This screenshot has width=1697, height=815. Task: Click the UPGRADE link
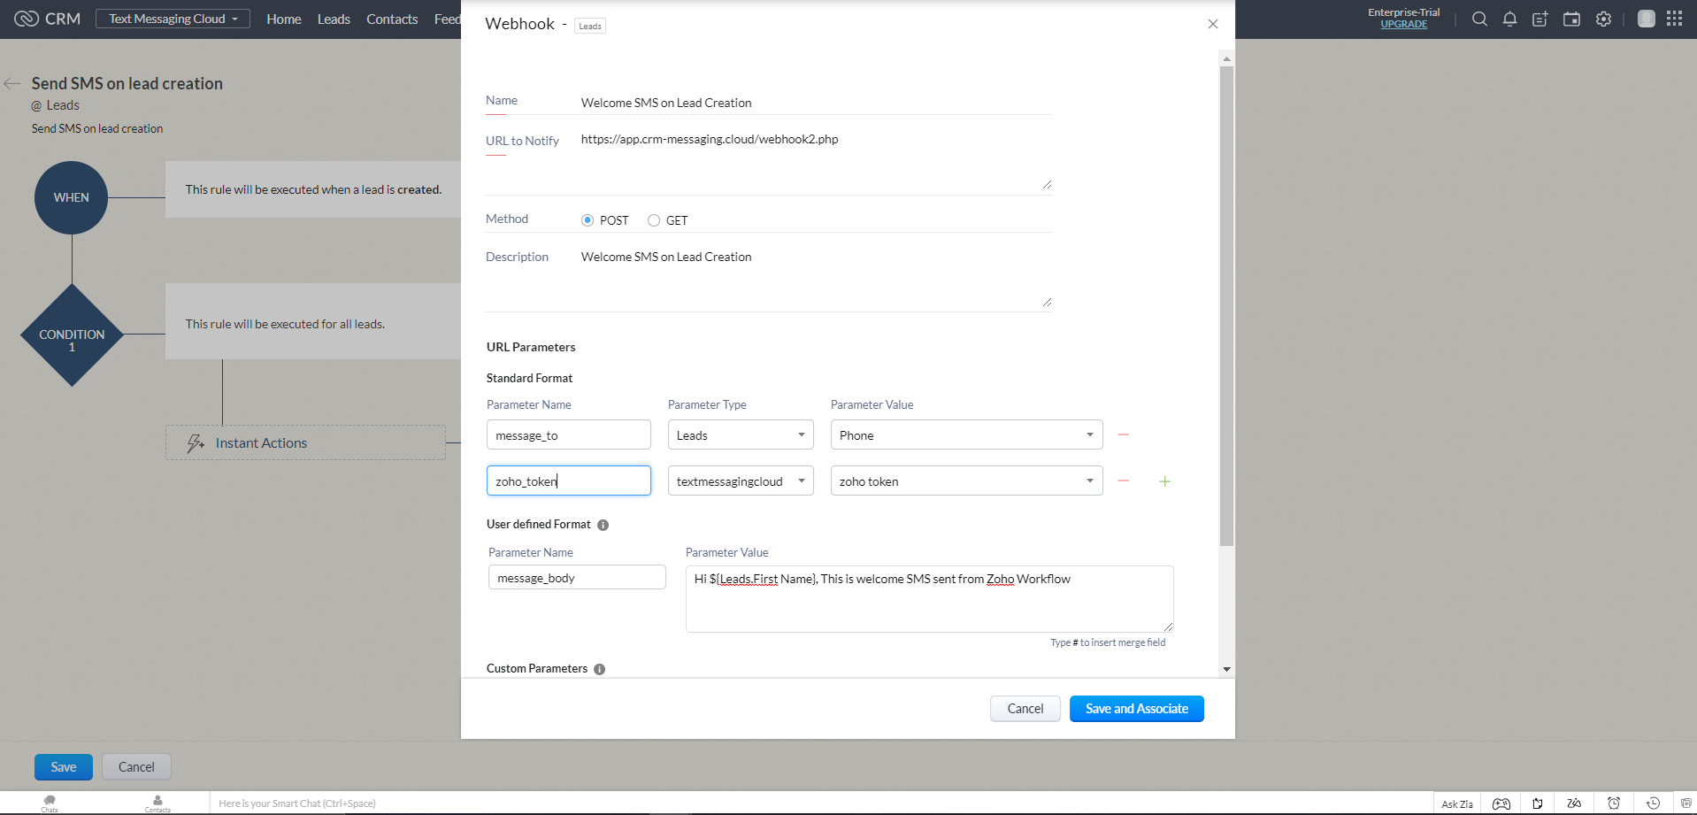pos(1404,25)
